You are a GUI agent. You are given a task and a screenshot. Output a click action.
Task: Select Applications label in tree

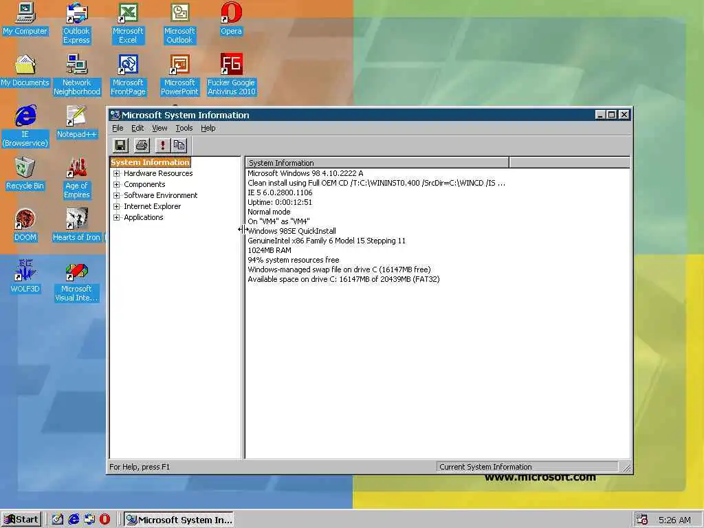143,217
